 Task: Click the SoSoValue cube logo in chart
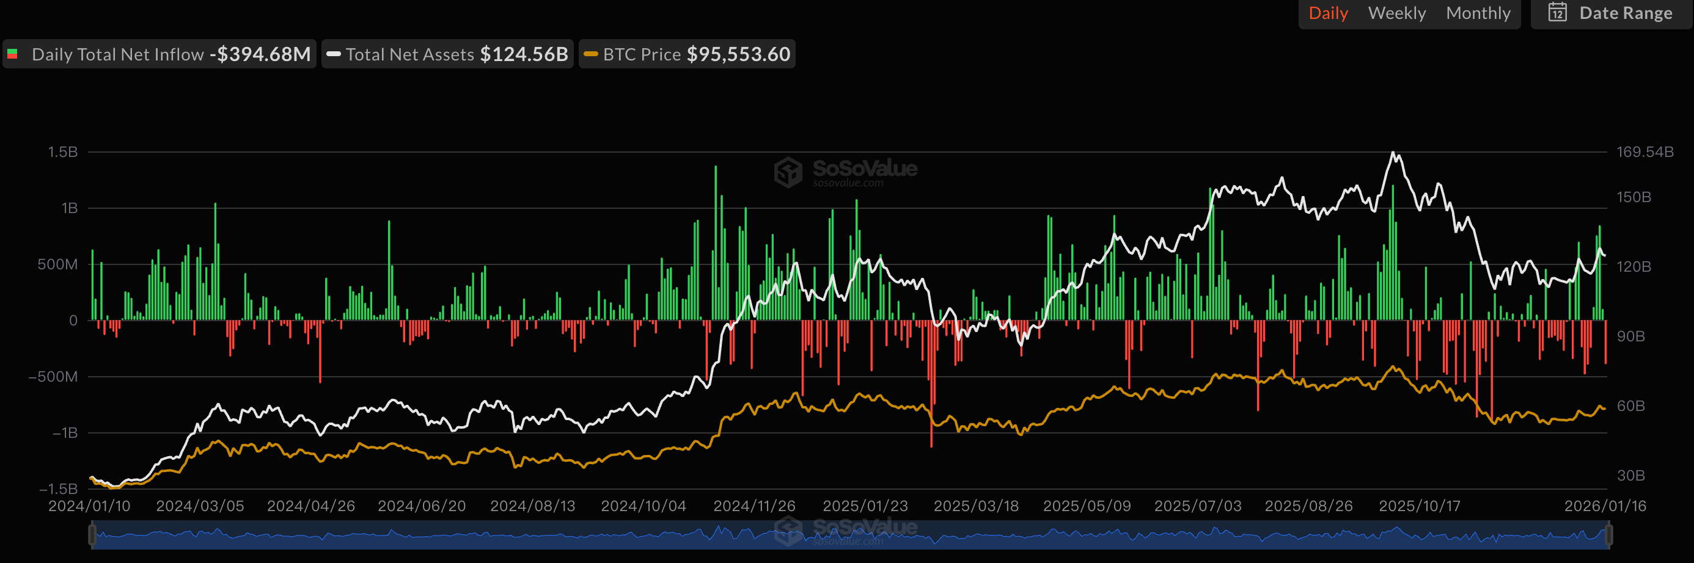(x=788, y=172)
